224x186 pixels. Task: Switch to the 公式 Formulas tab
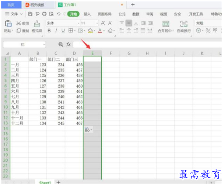point(122,14)
